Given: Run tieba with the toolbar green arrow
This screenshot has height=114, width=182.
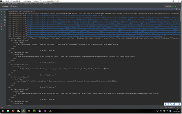Looking at the screenshot, I should click(173, 6).
